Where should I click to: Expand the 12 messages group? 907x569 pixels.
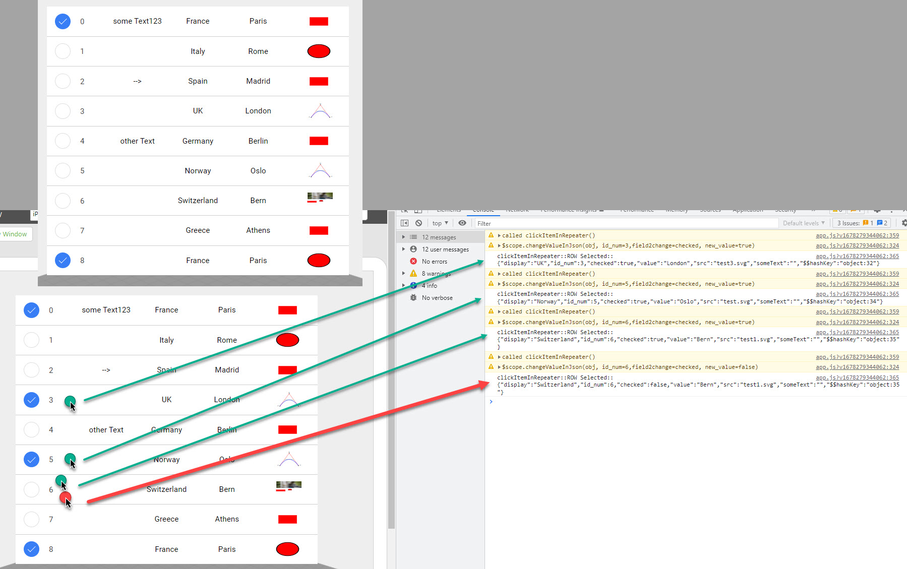pyautogui.click(x=403, y=237)
